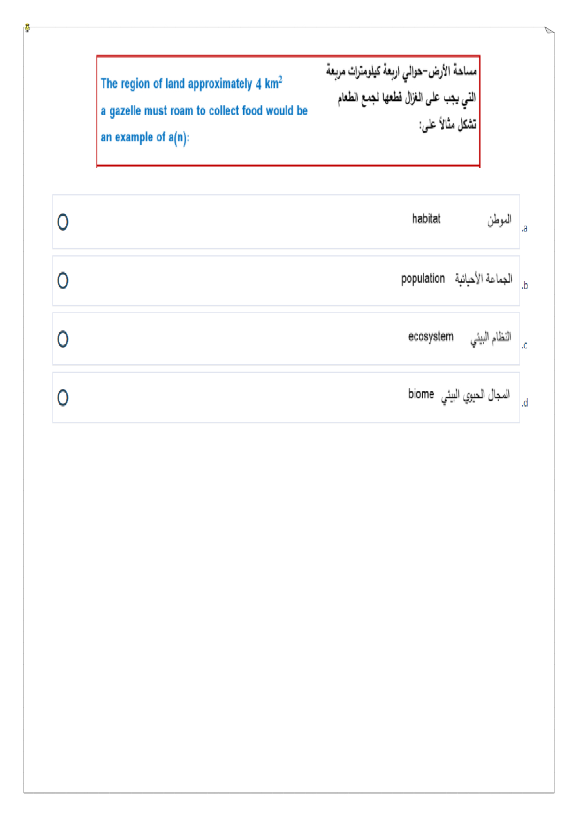Click the blue English question text
The height and width of the screenshot is (816, 577).
204,111
